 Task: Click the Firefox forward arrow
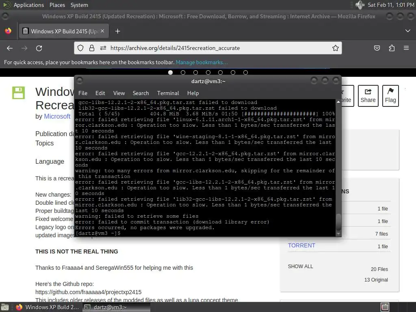click(24, 48)
